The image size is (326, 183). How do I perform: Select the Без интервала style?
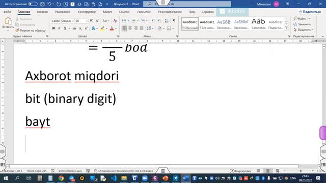(x=207, y=24)
